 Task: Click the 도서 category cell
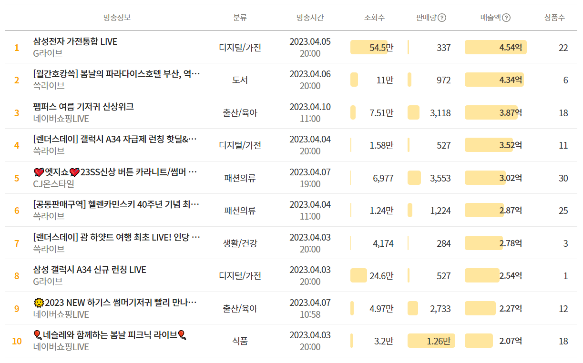point(240,80)
